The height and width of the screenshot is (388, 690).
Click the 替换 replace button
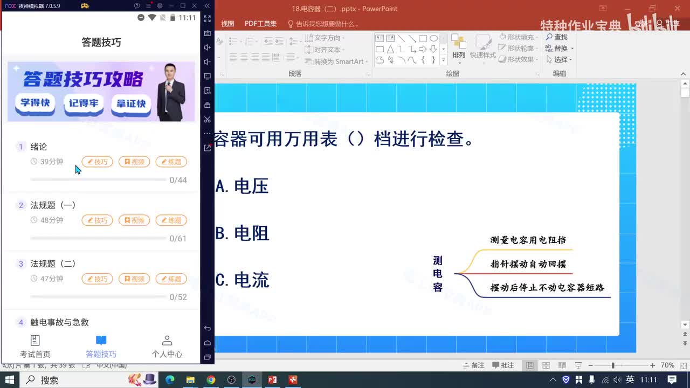(x=558, y=48)
